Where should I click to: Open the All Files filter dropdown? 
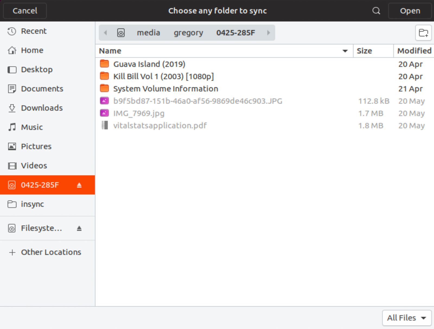point(407,318)
